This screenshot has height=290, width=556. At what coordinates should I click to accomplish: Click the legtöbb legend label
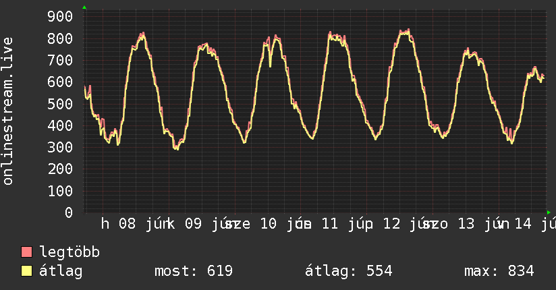click(x=69, y=252)
